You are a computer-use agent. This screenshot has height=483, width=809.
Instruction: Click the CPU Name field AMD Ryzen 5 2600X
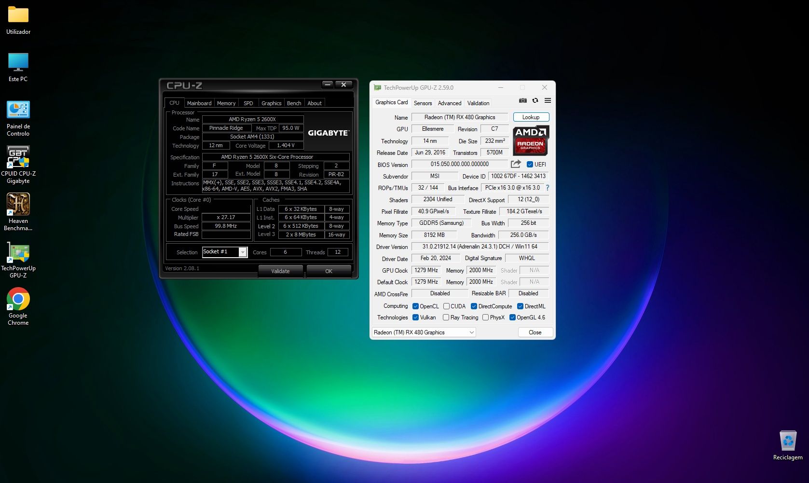click(252, 119)
